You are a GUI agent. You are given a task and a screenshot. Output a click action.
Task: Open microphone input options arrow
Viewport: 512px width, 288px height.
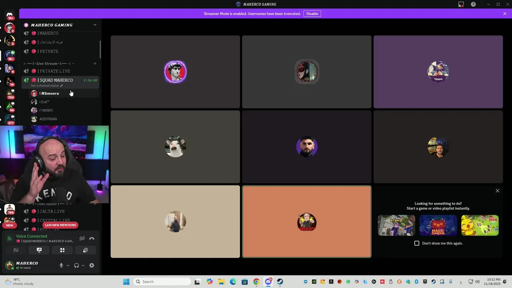click(68, 265)
